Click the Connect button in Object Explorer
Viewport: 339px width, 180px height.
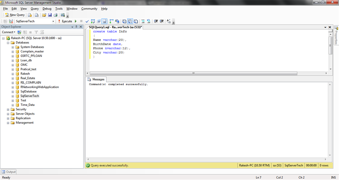coord(8,32)
